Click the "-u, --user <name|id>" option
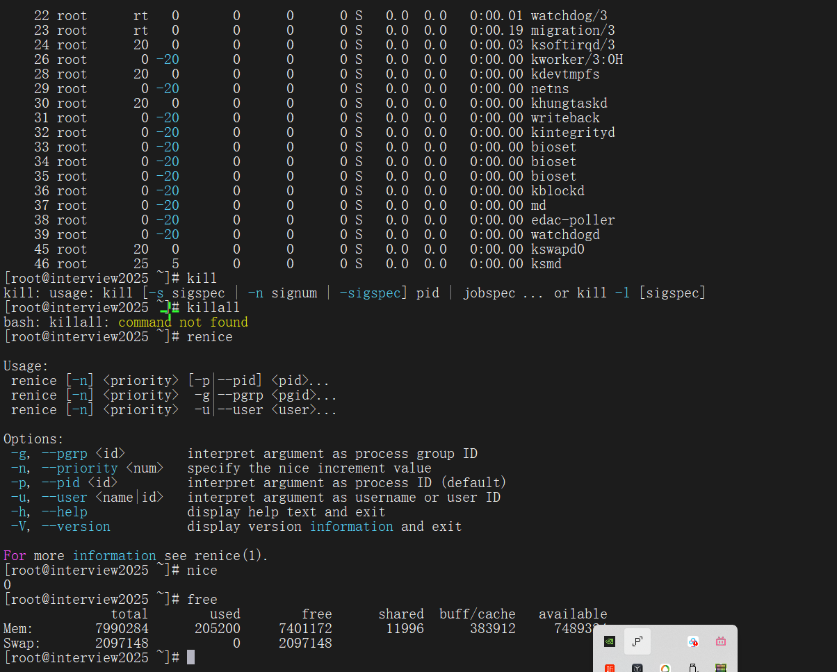837x672 pixels. pyautogui.click(x=87, y=498)
